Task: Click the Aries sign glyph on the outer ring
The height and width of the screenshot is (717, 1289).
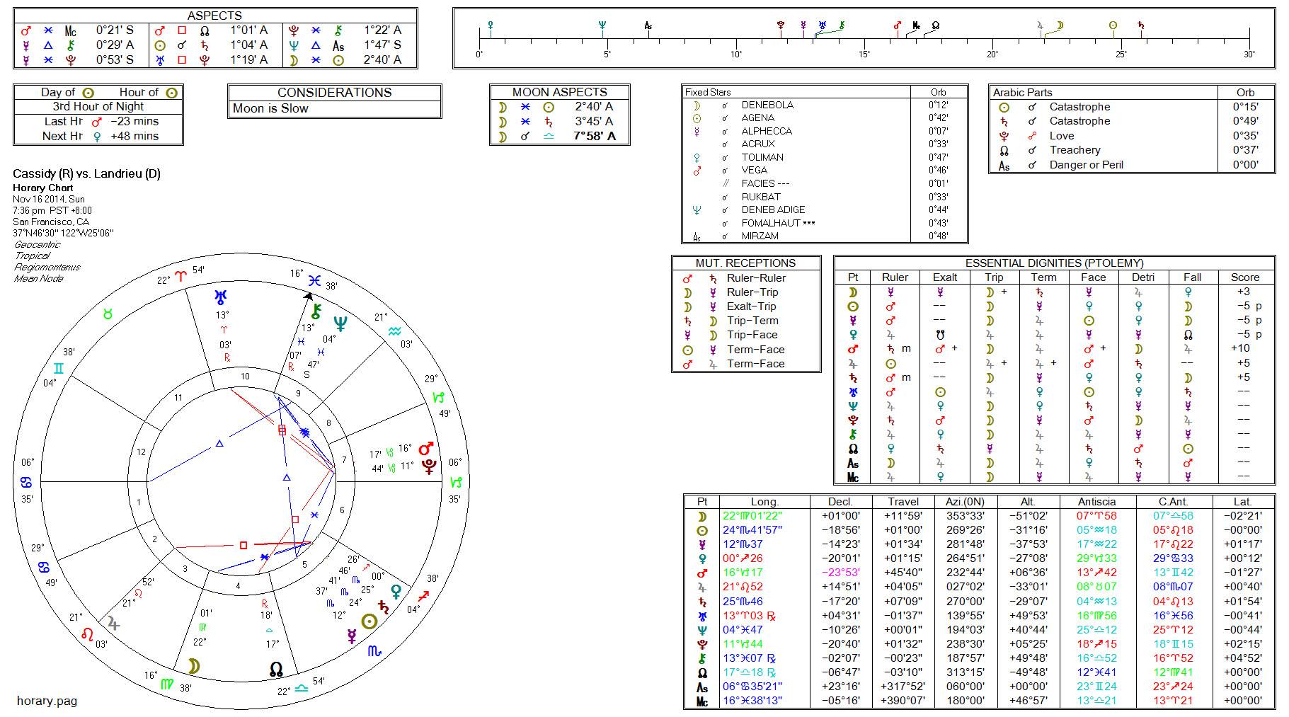Action: (181, 276)
